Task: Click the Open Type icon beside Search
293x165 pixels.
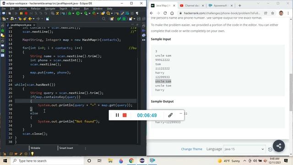Action: coord(103,13)
